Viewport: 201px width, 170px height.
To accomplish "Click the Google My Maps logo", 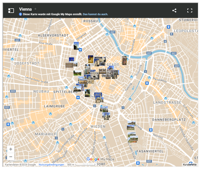I will pyautogui.click(x=100, y=159).
